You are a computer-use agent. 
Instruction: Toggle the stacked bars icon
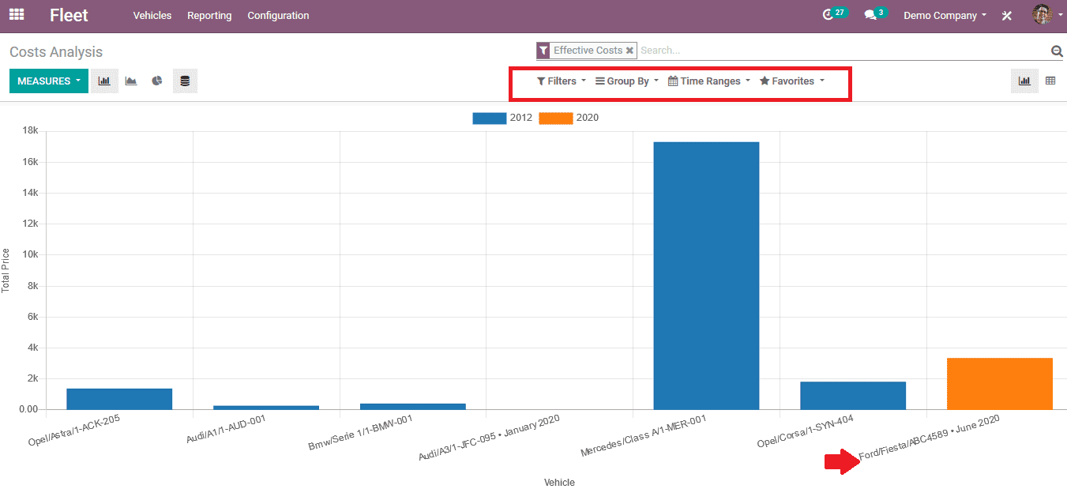click(x=185, y=81)
